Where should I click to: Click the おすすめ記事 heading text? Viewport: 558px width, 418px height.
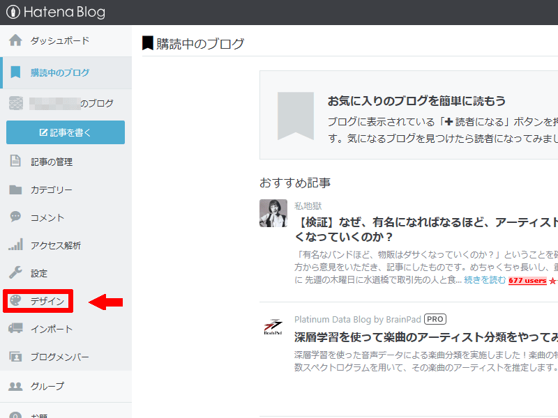coord(295,183)
